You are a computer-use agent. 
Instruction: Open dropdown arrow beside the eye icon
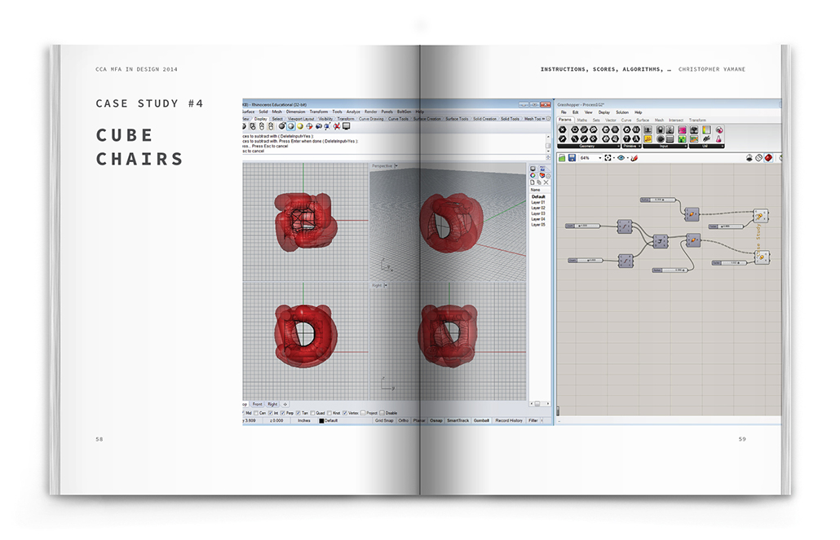(x=628, y=158)
